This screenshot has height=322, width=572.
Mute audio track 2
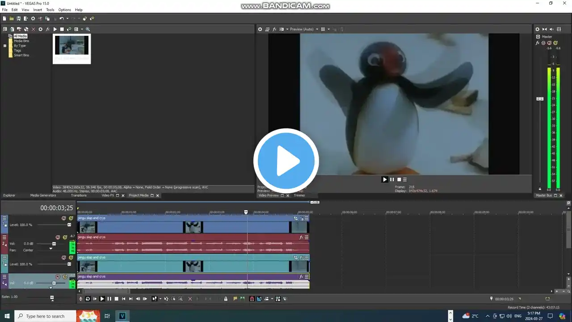point(58,237)
